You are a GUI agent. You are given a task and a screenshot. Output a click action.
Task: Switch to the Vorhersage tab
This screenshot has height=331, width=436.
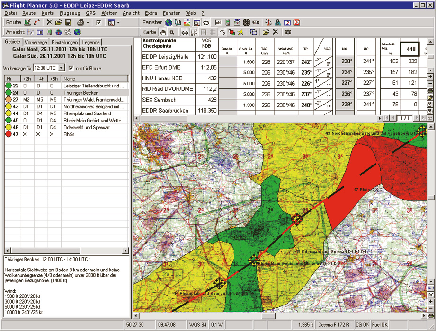pyautogui.click(x=36, y=42)
